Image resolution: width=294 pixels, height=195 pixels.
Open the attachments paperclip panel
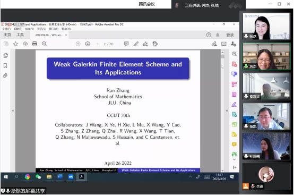click(x=5, y=75)
